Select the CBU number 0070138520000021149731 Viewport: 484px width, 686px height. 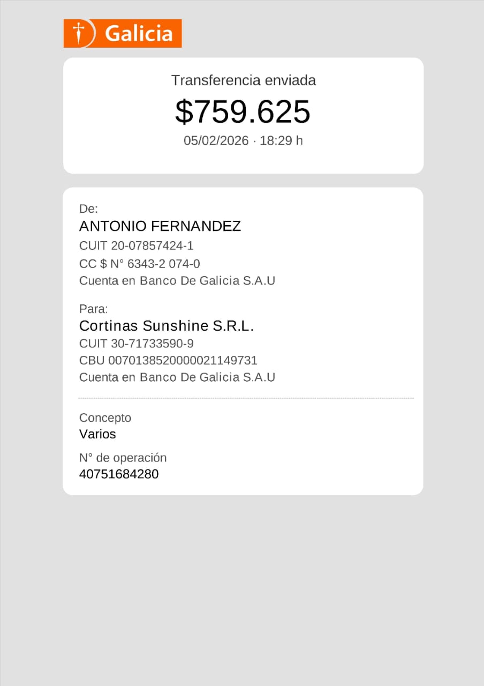tap(168, 360)
